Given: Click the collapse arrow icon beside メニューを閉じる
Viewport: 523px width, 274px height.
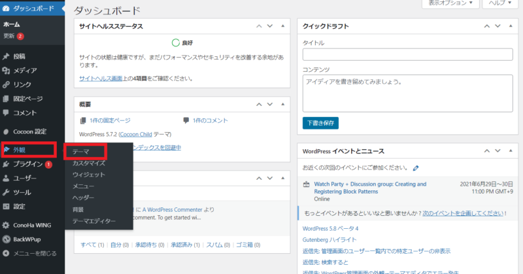Looking at the screenshot, I should coord(6,253).
